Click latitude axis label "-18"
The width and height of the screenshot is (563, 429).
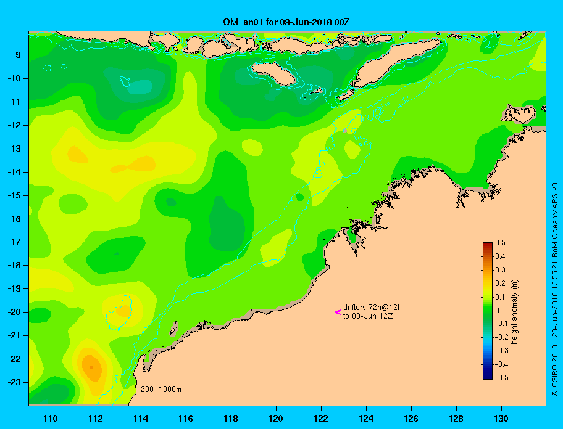click(x=14, y=265)
